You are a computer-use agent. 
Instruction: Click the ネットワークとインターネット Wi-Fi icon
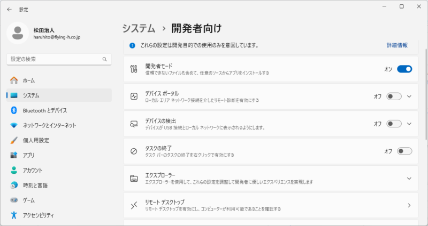(x=14, y=125)
